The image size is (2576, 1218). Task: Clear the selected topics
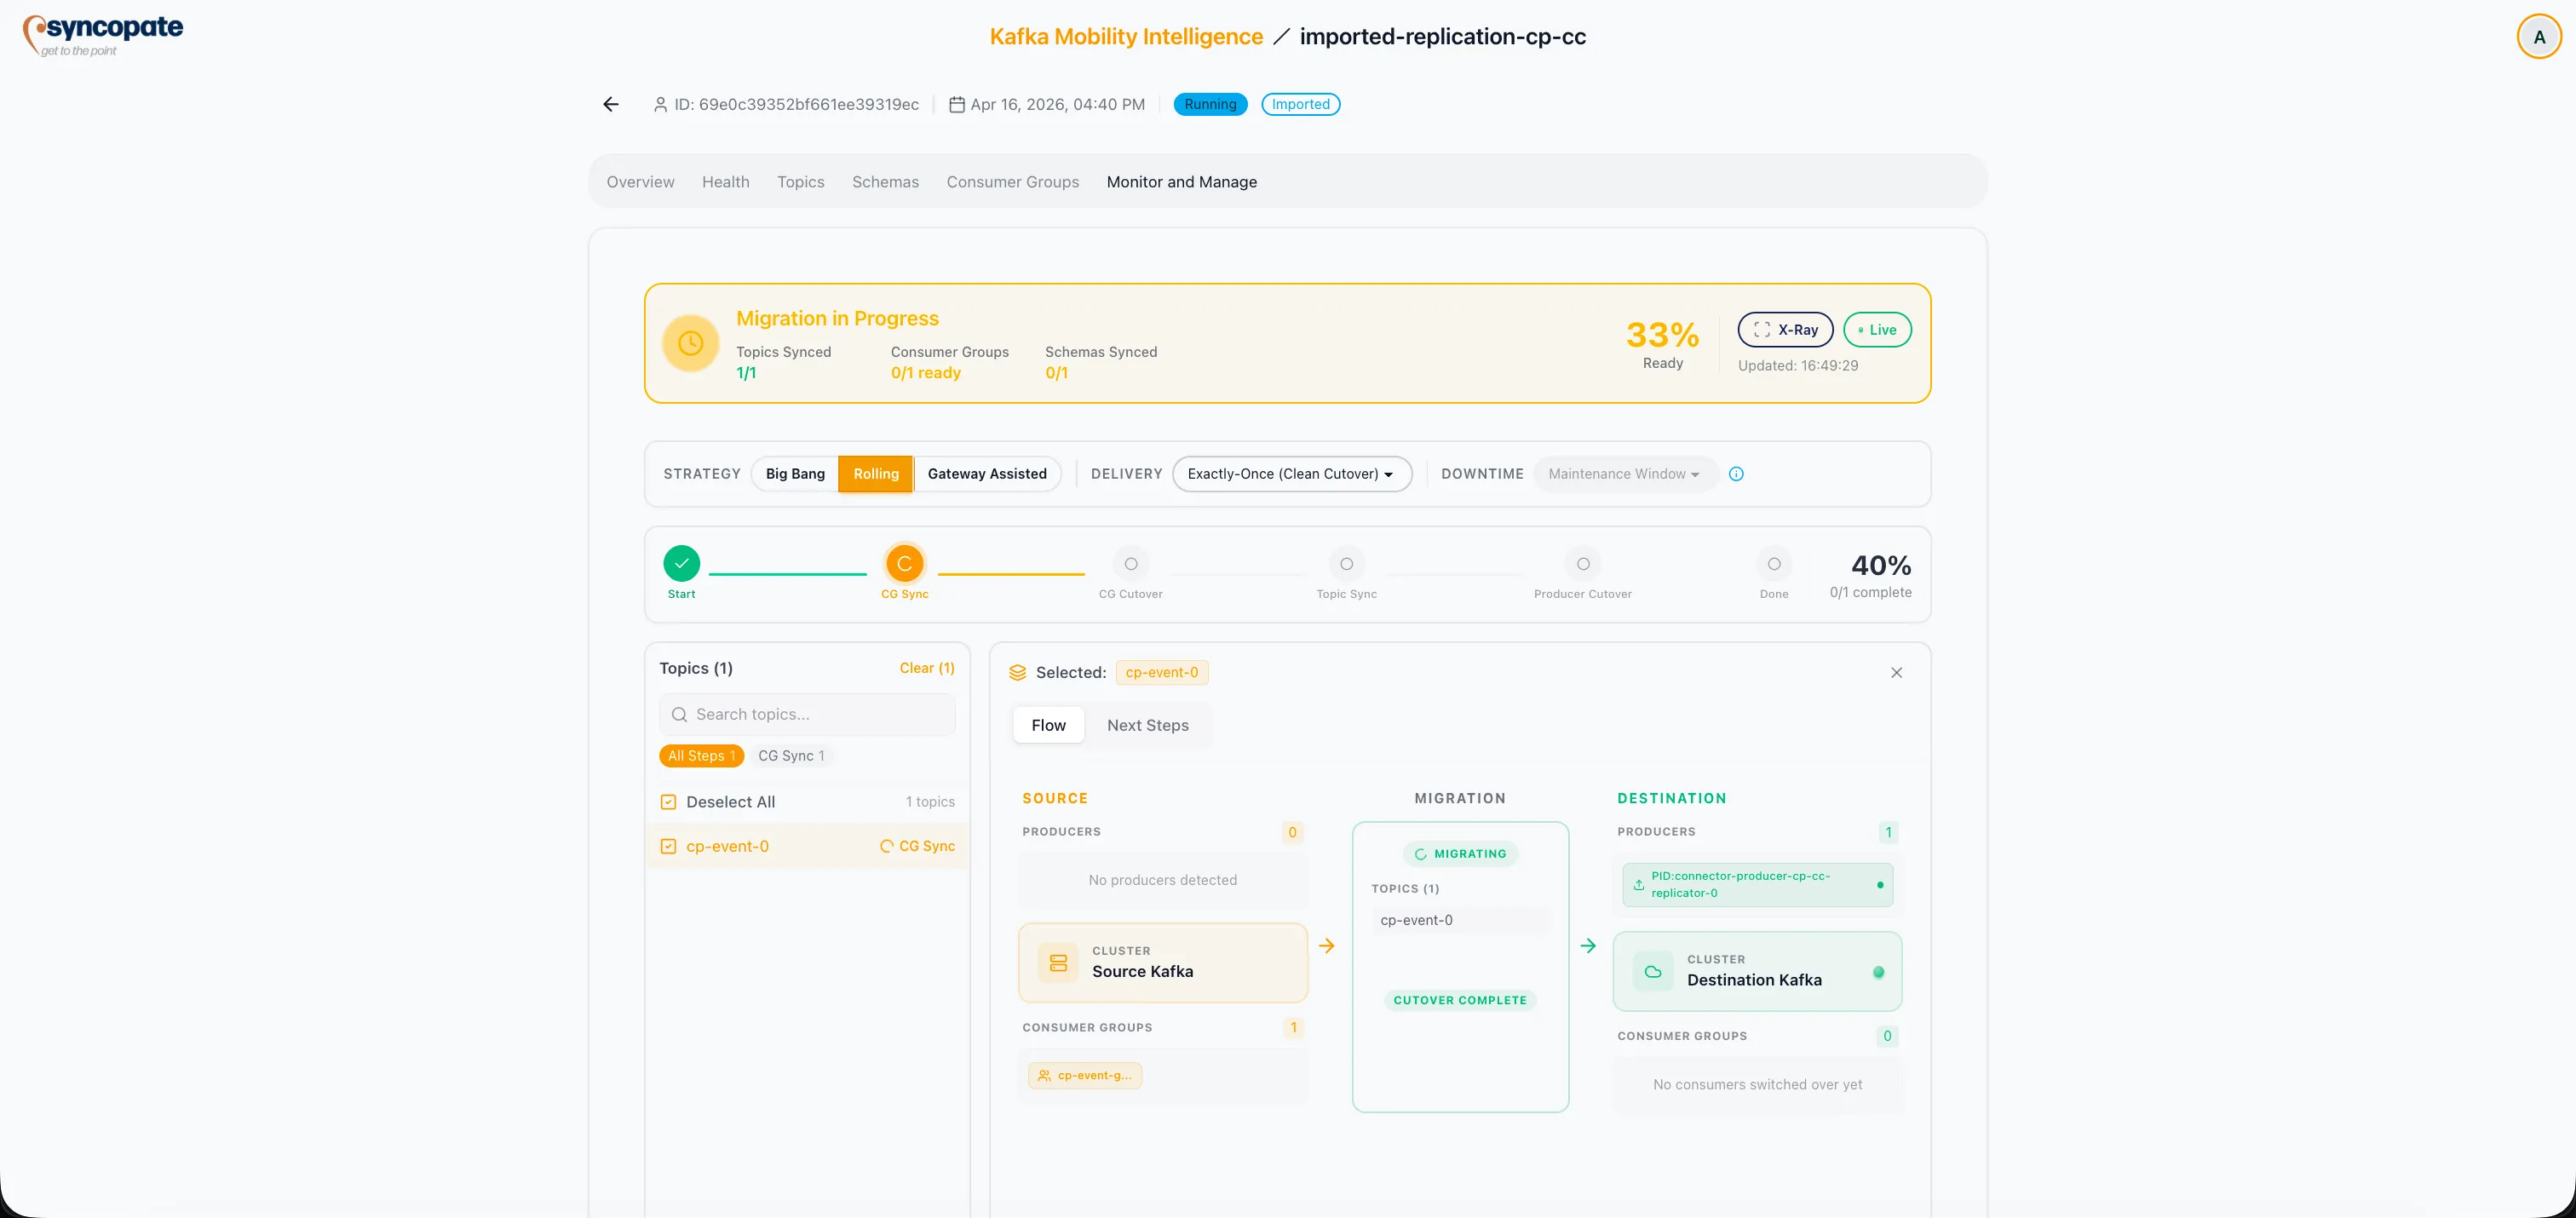tap(926, 668)
